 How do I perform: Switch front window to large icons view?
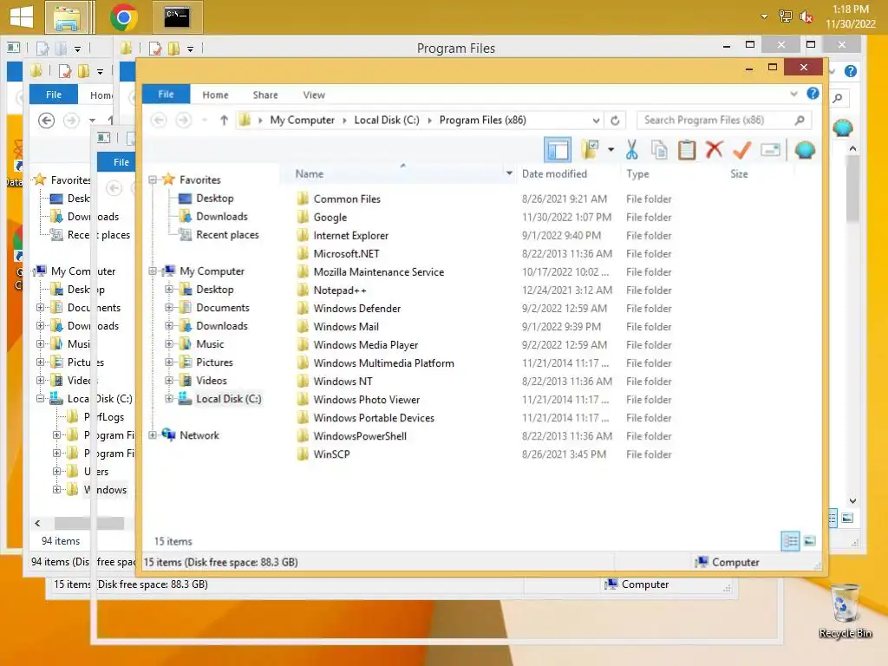coord(810,541)
